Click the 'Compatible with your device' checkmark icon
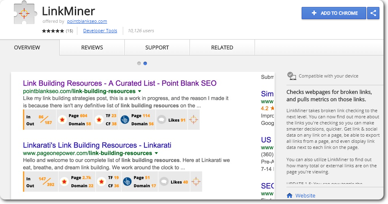Image resolution: width=388 pixels, height=204 pixels. coord(291,76)
